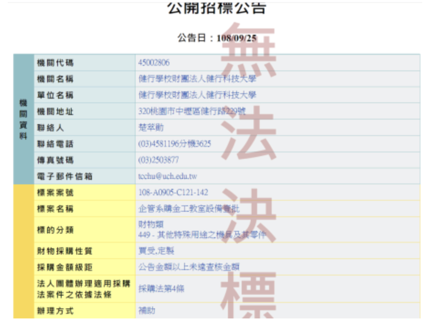Select the 單位名稱 label
This screenshot has height=320, width=432.
click(55, 95)
